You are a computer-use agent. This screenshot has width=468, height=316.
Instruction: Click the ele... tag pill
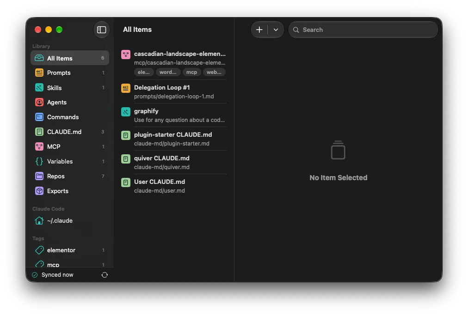click(144, 72)
